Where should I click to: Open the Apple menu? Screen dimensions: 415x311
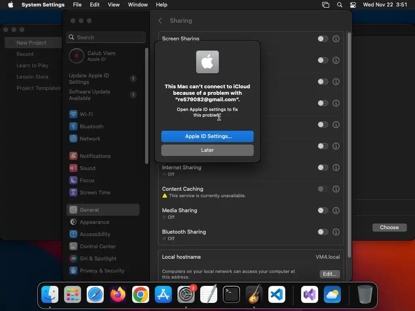[11, 5]
